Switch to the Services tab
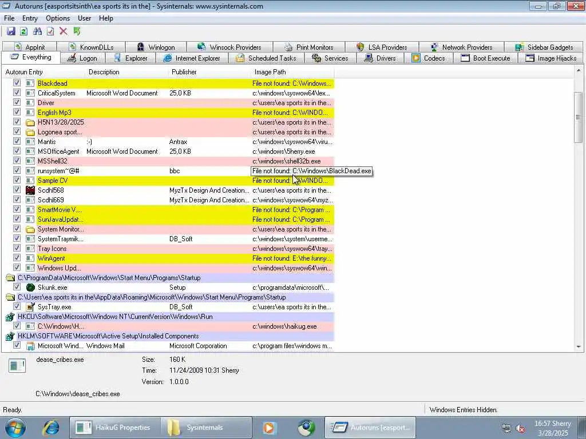This screenshot has width=586, height=439. tap(330, 58)
